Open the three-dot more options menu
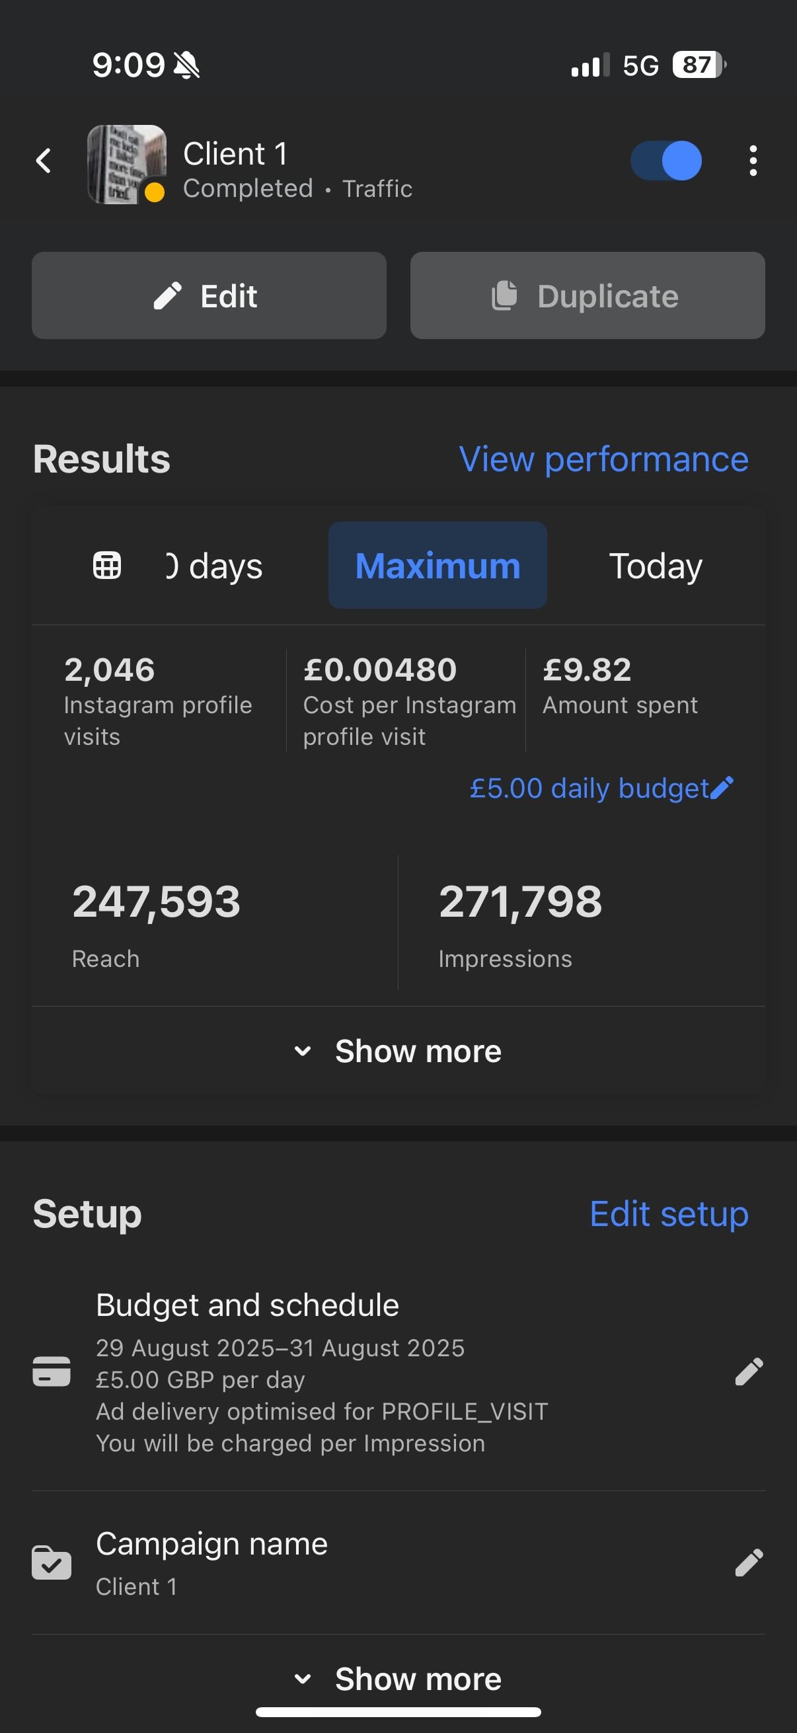 753,161
